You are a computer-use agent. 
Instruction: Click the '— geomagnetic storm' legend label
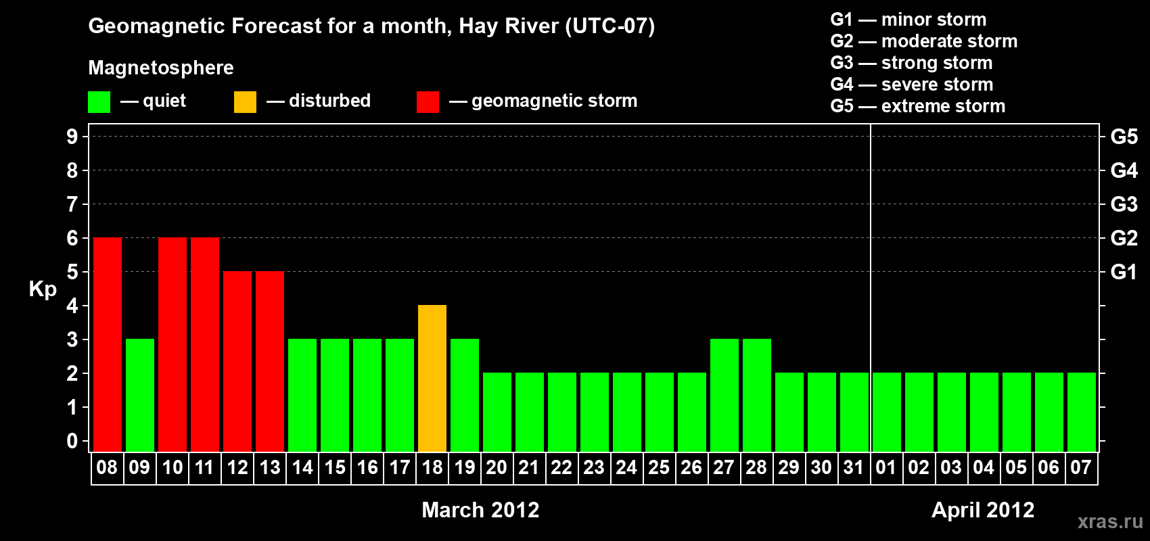pos(543,101)
